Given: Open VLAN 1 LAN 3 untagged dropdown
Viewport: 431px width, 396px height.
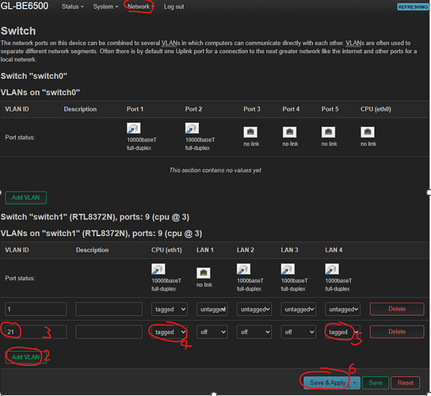Looking at the screenshot, I should (298, 309).
